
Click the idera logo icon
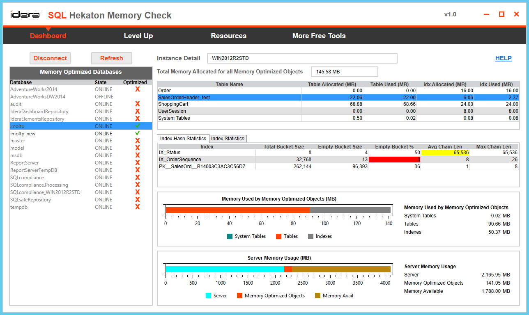25,14
